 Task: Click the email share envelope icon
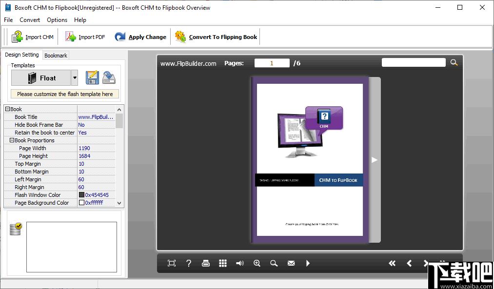291,263
